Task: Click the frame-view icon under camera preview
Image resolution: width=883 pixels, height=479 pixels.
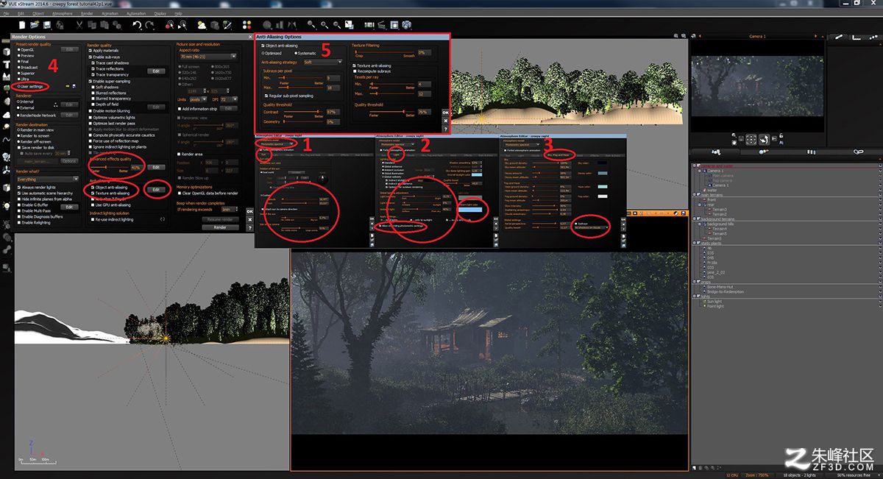Action: click(x=751, y=139)
